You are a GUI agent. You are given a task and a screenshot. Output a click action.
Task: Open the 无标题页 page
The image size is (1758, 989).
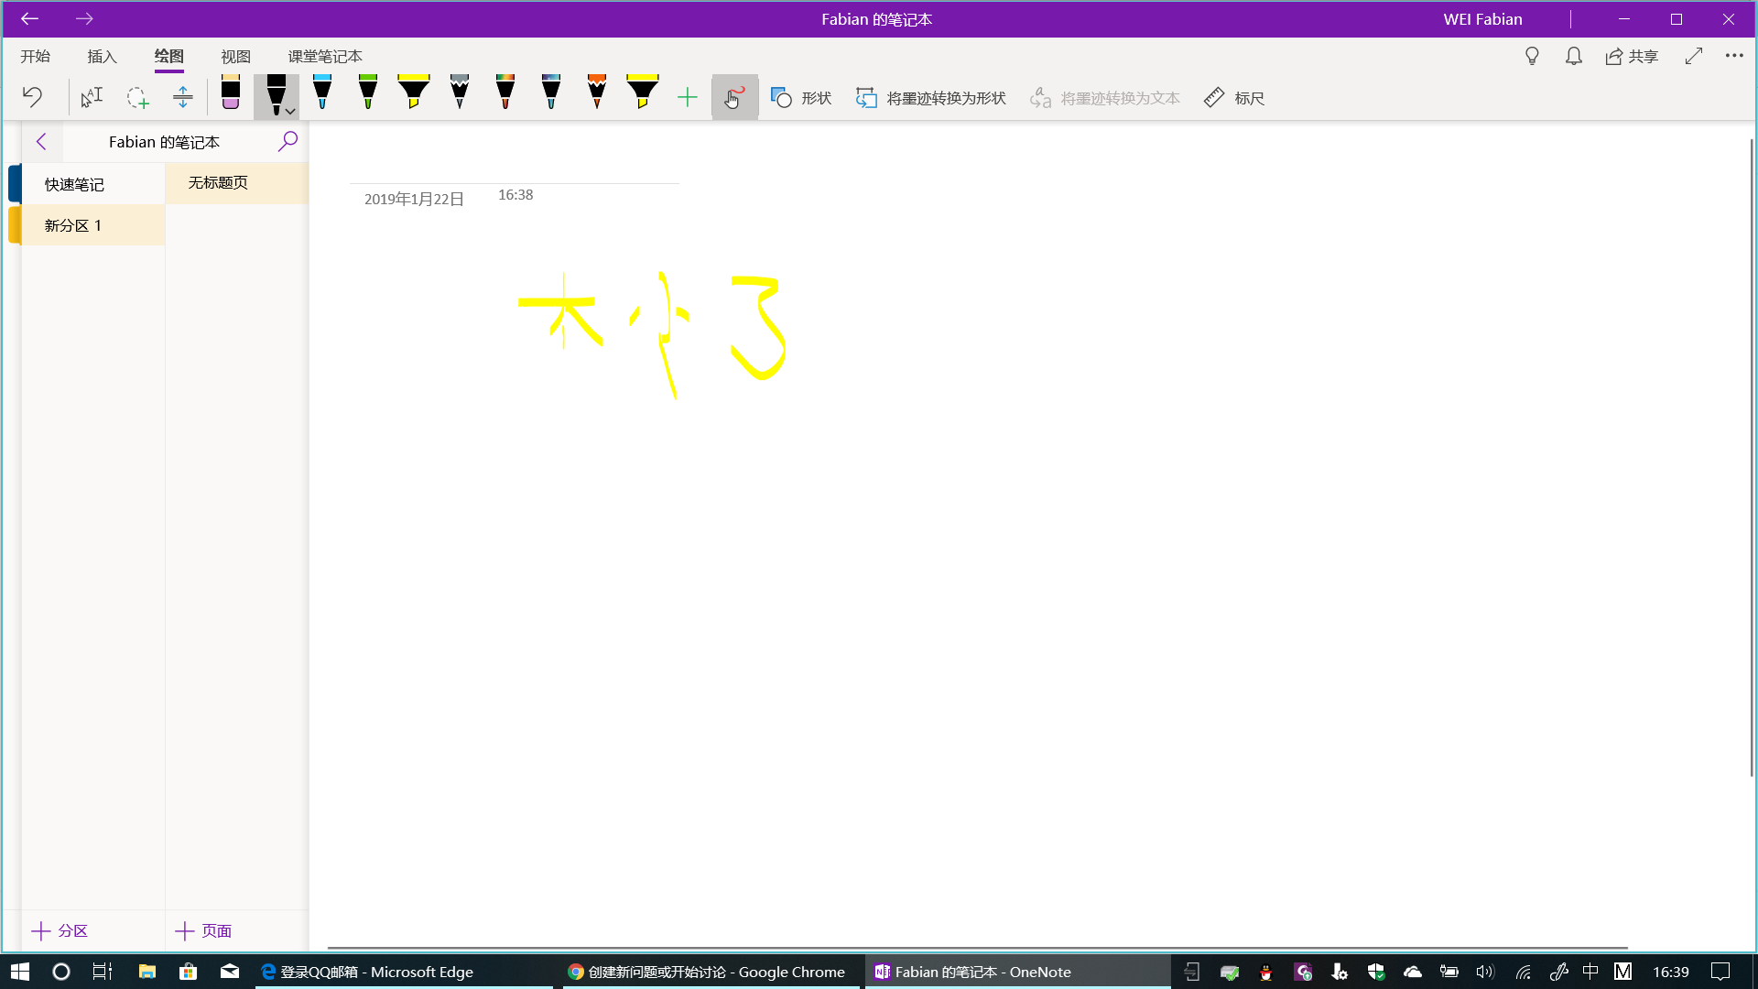pos(237,183)
